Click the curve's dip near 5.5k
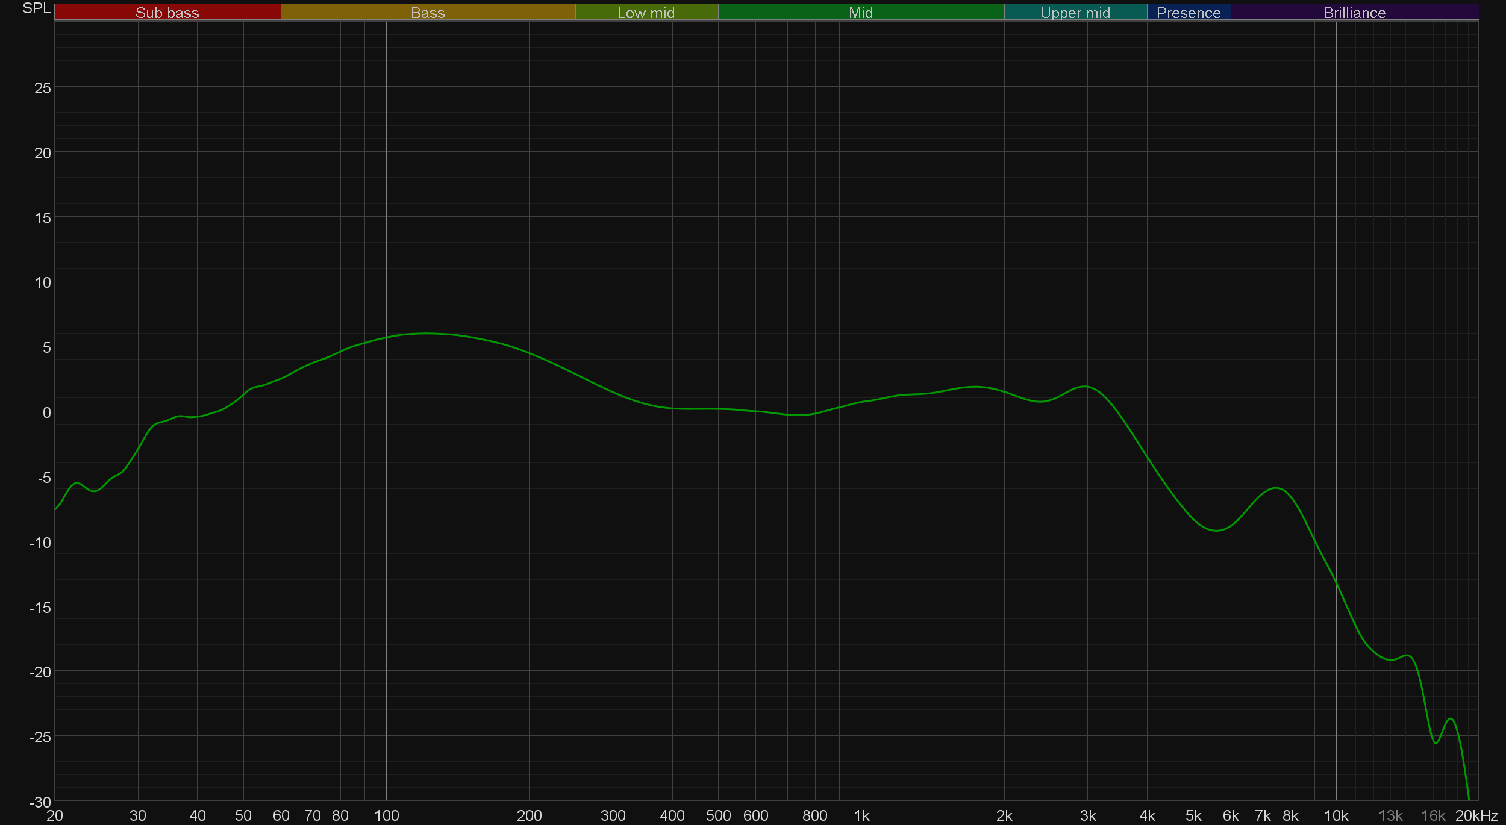 tap(1217, 530)
